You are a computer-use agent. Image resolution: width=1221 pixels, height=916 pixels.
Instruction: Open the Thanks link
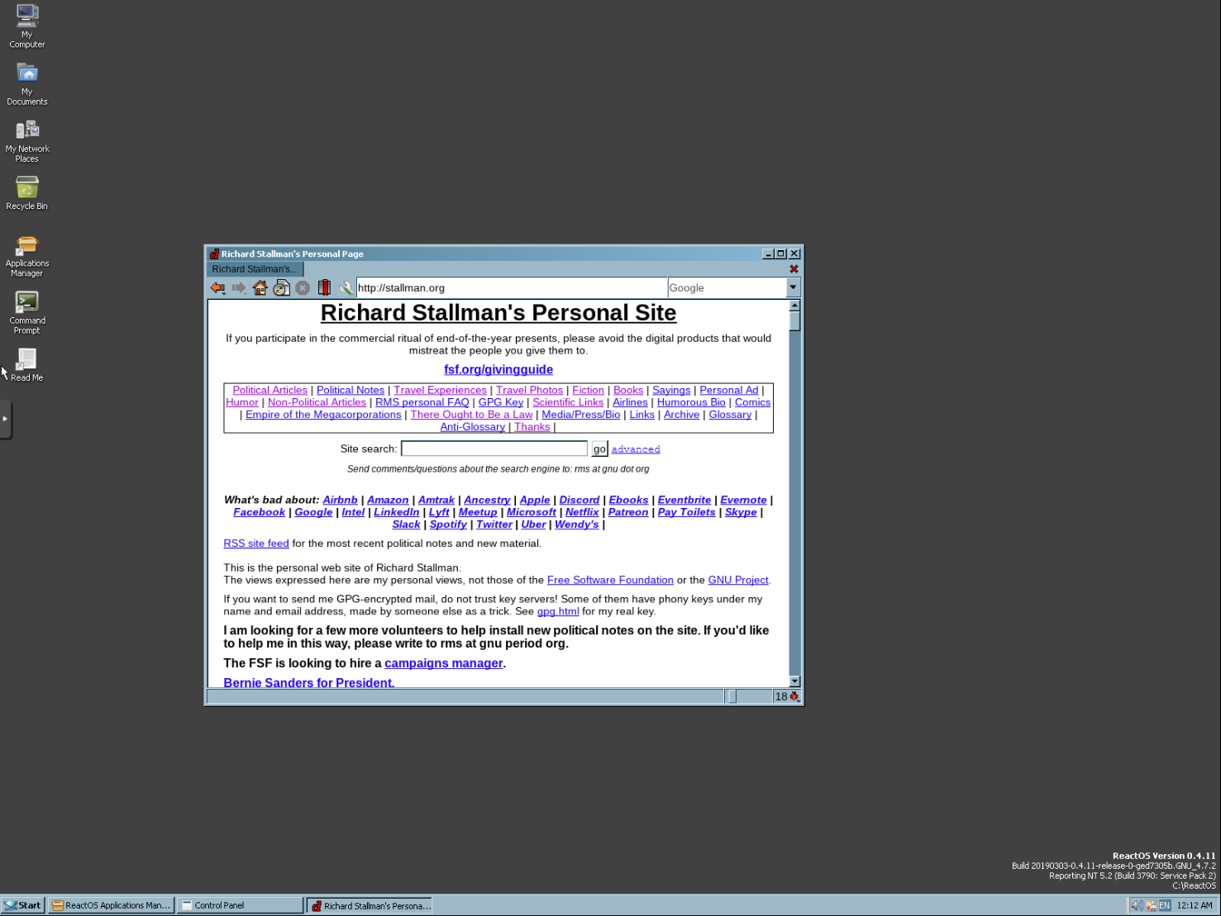[532, 427]
